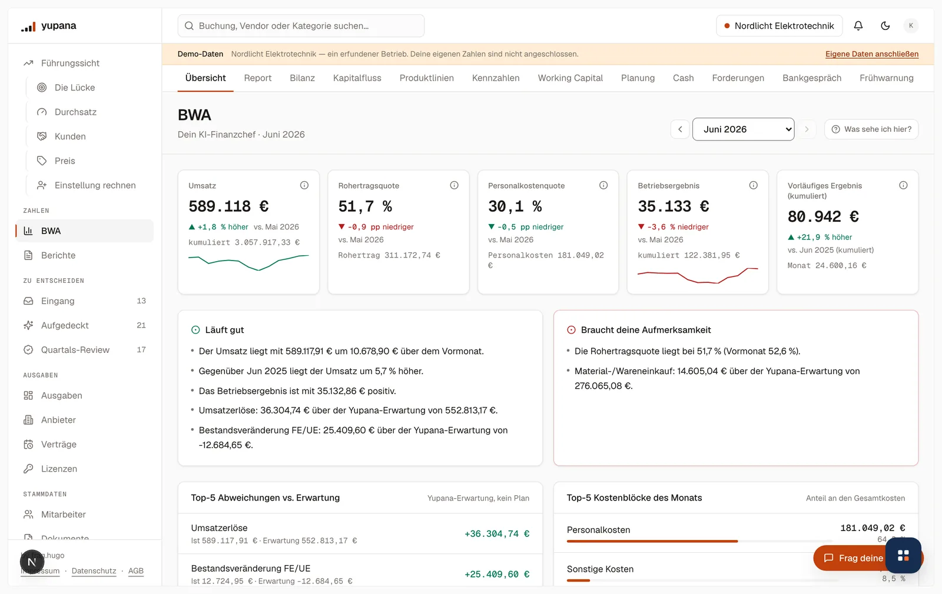Open Ausgaben in sidebar
Image resolution: width=942 pixels, height=594 pixels.
[x=84, y=396]
